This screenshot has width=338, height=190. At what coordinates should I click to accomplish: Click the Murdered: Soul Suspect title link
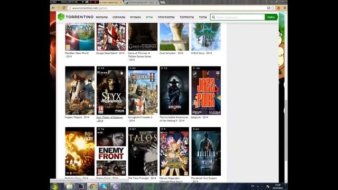tap(204, 179)
